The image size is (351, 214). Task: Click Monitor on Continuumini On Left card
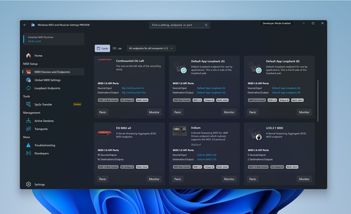tap(154, 112)
